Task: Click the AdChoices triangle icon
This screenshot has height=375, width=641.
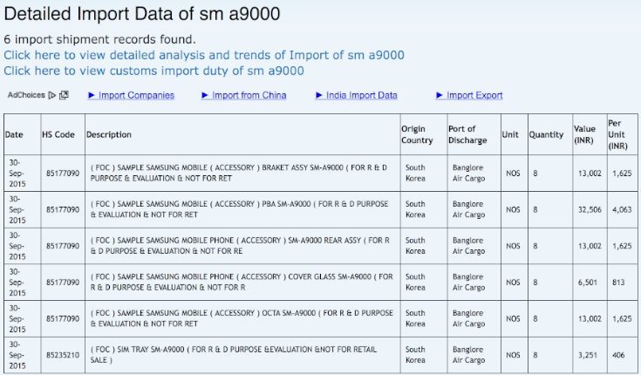Action: (x=52, y=95)
